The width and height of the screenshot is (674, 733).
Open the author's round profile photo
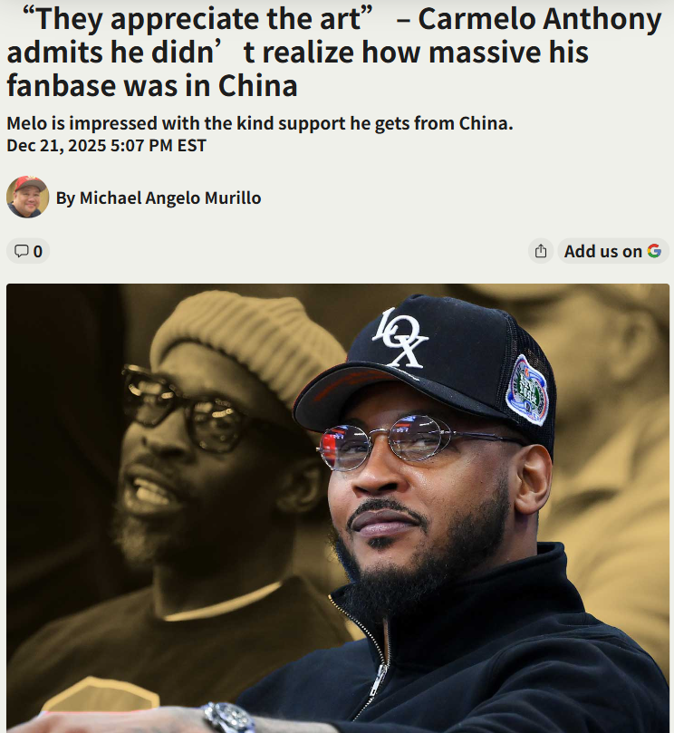pos(27,197)
